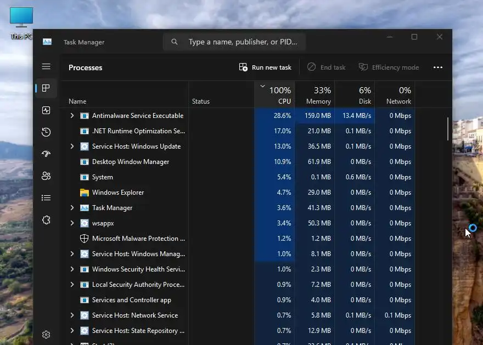Image resolution: width=483 pixels, height=345 pixels.
Task: Click the Windows Explorer folder icon
Action: click(x=85, y=193)
